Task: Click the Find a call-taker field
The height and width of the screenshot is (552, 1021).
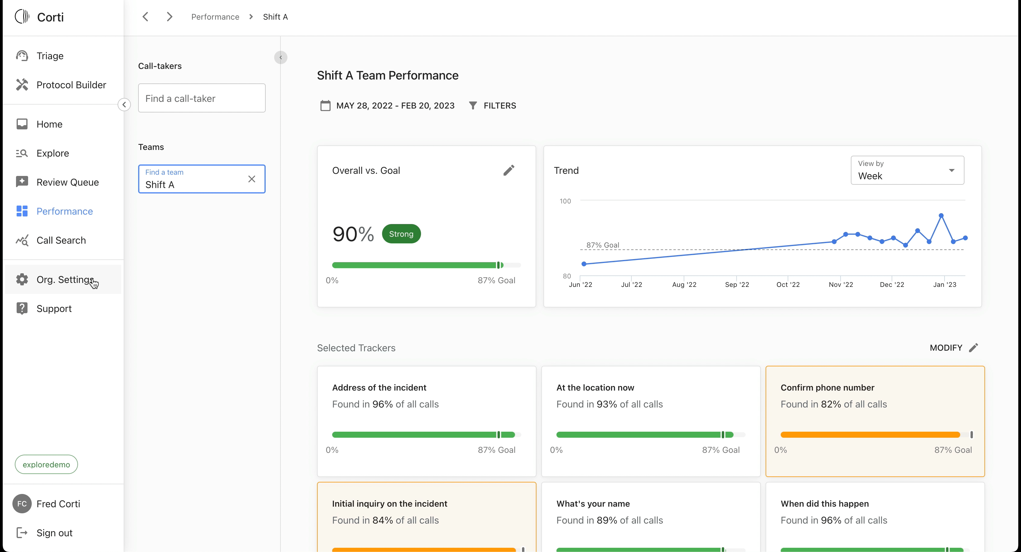Action: pos(202,98)
